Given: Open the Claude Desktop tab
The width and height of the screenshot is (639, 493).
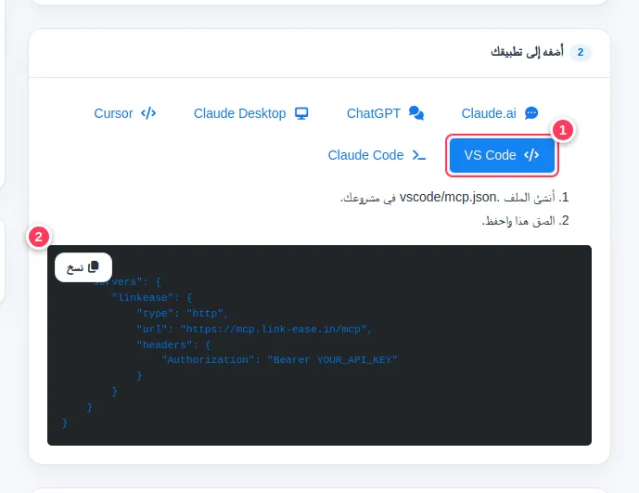Looking at the screenshot, I should coord(250,113).
